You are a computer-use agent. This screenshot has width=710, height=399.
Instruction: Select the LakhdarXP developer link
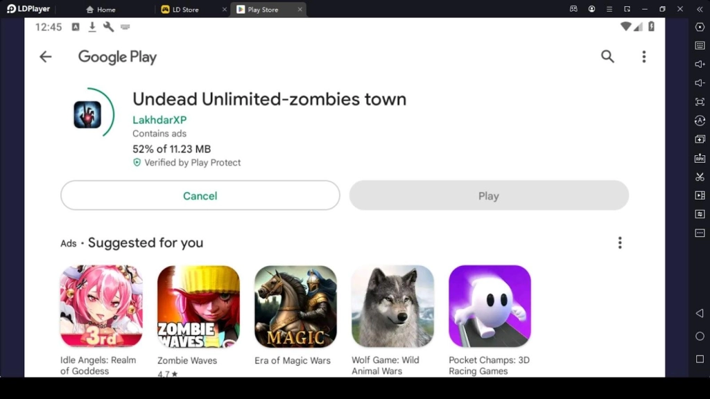coord(159,119)
